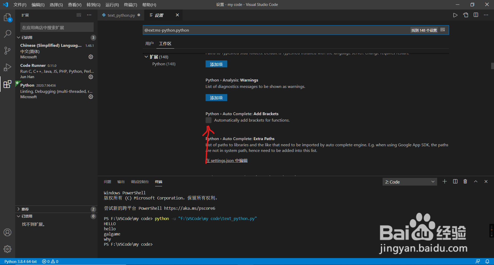494x265 pixels.
Task: Open the Extensions view icon
Action: 7,84
